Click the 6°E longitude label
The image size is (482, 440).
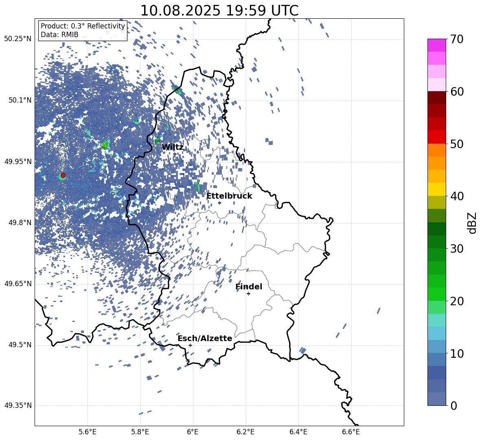tap(193, 432)
